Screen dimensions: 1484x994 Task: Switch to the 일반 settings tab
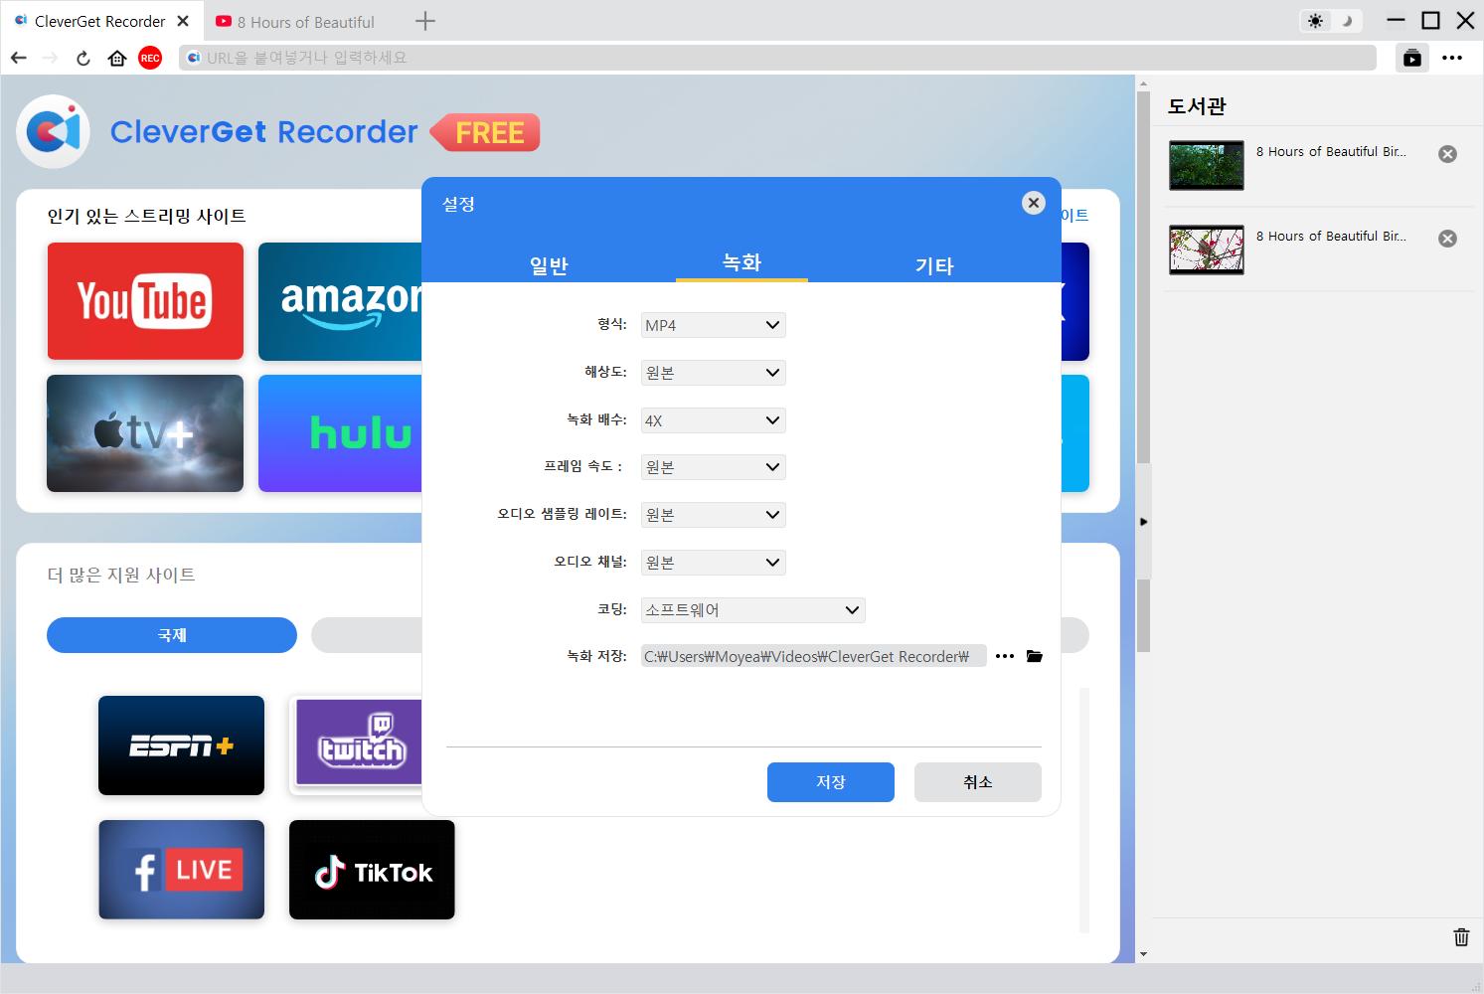pyautogui.click(x=549, y=265)
